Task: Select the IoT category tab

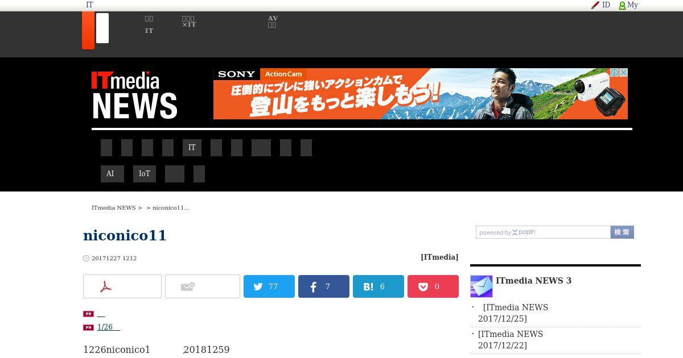Action: click(145, 174)
